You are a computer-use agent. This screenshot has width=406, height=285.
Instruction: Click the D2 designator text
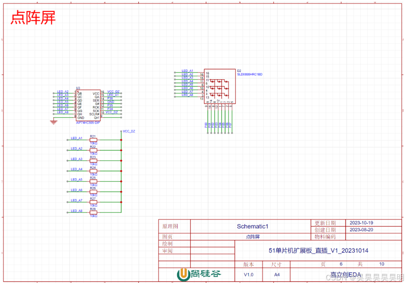(239, 71)
